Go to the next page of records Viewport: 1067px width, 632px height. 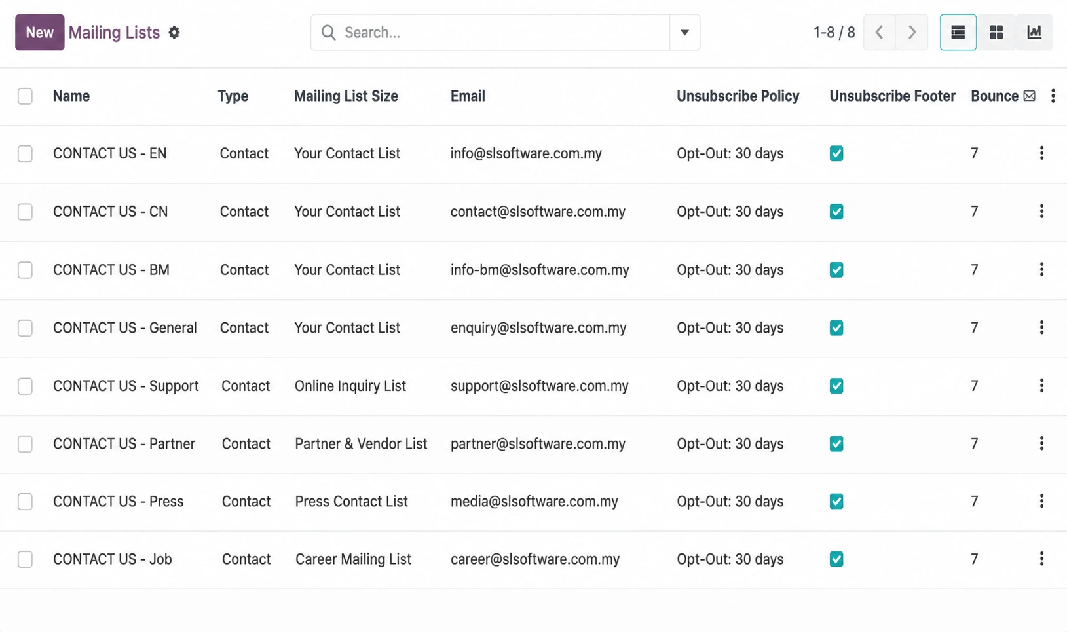pyautogui.click(x=912, y=32)
